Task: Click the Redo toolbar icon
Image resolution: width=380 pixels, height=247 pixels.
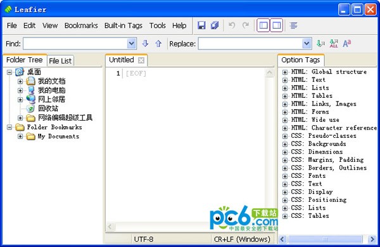Action: click(246, 25)
